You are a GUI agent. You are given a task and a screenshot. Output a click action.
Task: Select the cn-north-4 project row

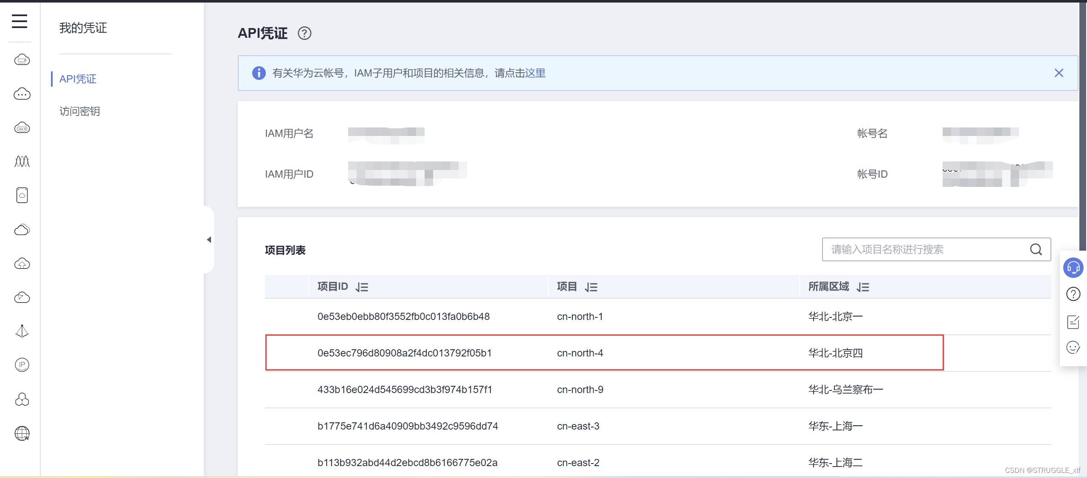(580, 353)
